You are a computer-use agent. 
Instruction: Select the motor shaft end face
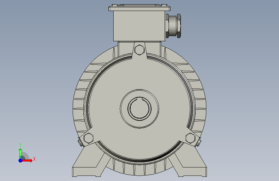tap(140, 109)
